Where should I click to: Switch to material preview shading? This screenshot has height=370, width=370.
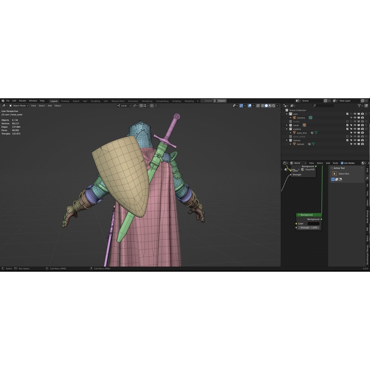click(x=270, y=106)
